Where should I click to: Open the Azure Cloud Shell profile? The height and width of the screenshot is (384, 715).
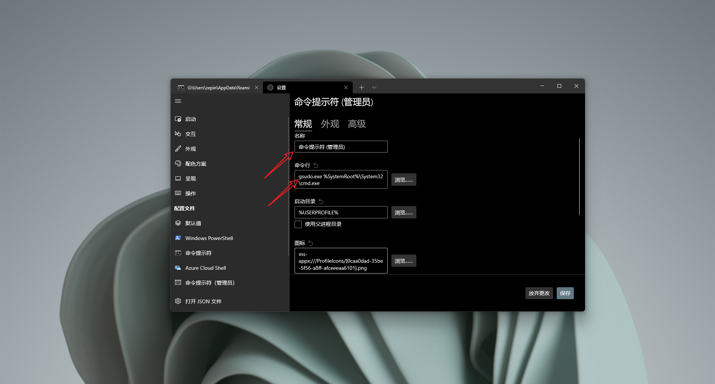coord(206,268)
